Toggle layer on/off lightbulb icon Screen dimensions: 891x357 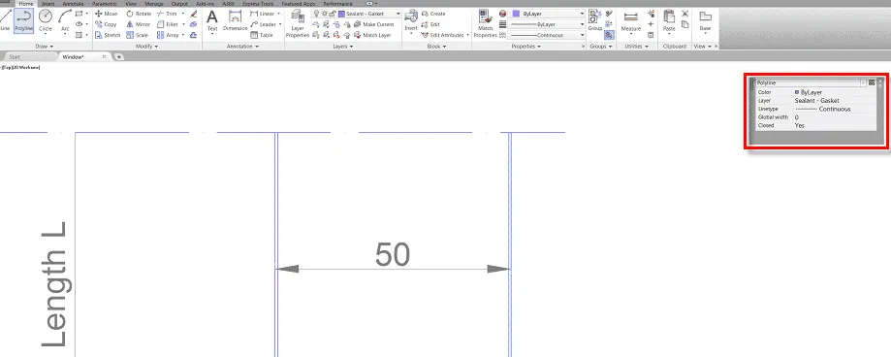click(316, 14)
